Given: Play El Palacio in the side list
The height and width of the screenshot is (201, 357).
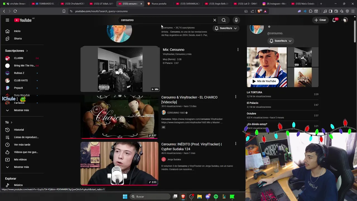Looking at the screenshot, I should click(x=283, y=105).
